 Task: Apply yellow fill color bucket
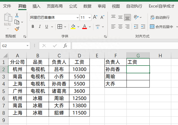pos(73,27)
